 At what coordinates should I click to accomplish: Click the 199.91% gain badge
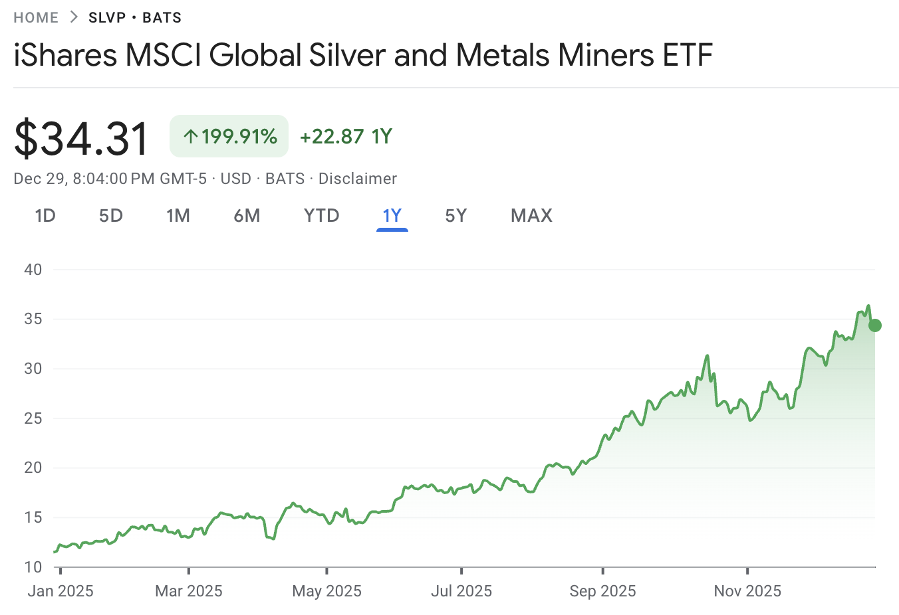[x=229, y=136]
